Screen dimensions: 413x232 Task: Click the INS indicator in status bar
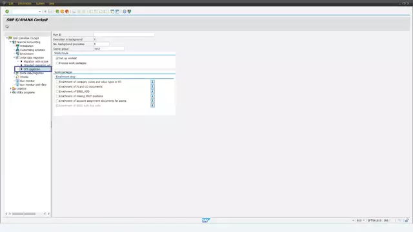[x=386, y=220]
